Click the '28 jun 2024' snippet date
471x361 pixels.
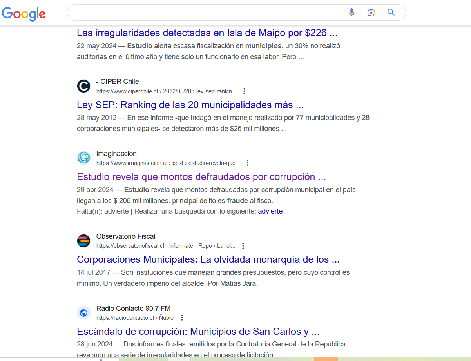[95, 345]
